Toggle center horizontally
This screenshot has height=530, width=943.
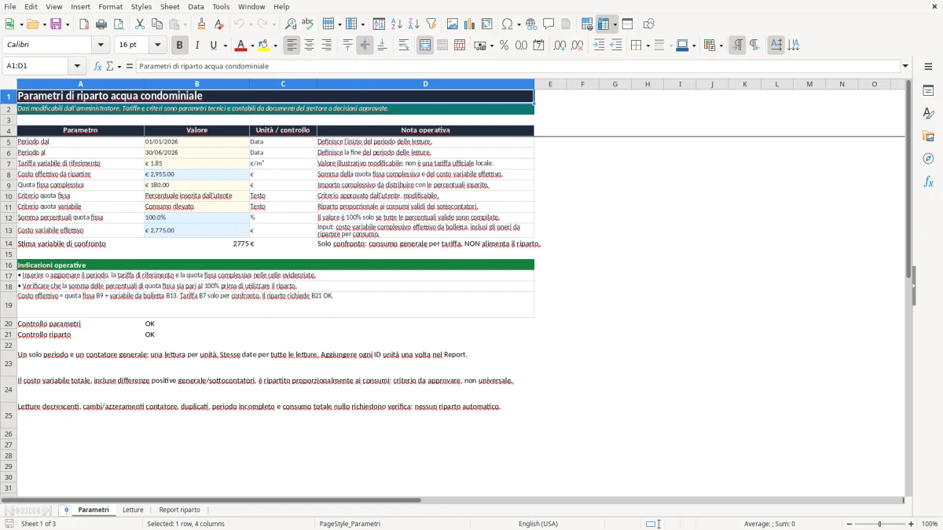coord(310,46)
